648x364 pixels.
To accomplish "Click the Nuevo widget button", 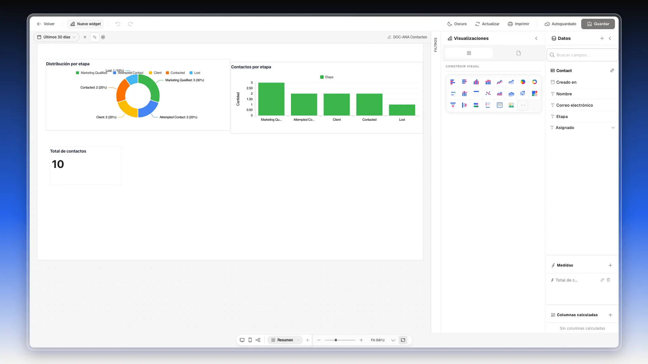I will [86, 24].
